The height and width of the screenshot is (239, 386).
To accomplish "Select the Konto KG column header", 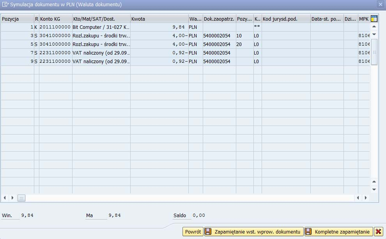I will (56, 19).
